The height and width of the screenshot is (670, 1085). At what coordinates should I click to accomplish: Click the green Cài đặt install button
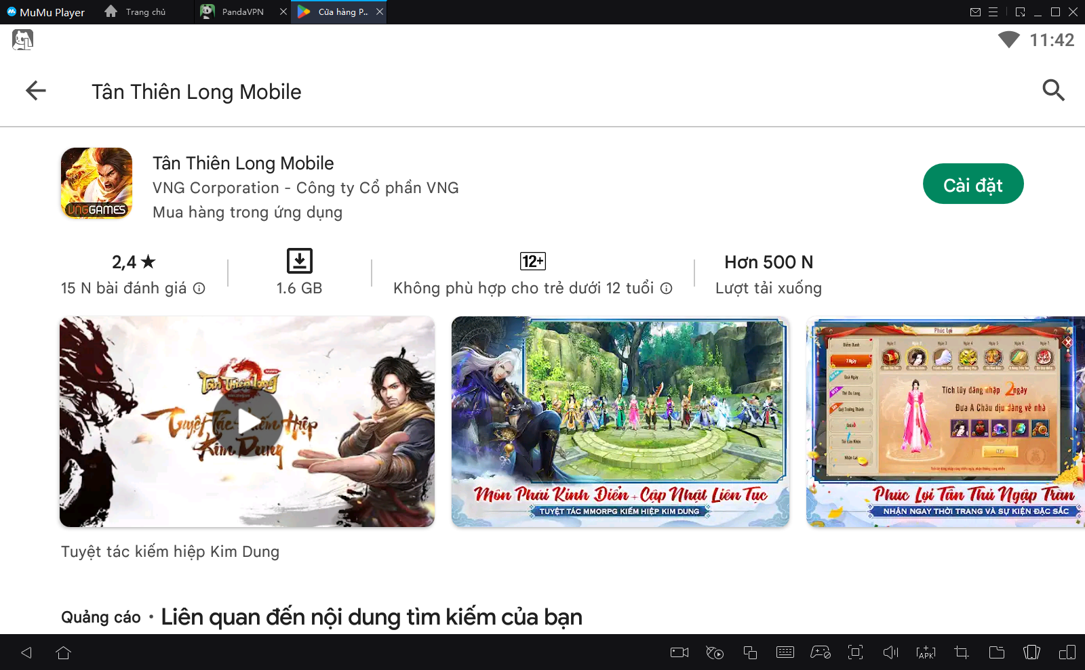972,184
